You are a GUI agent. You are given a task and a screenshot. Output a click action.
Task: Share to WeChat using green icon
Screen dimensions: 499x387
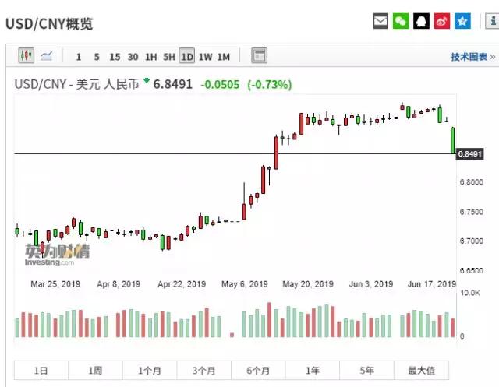[x=401, y=21]
